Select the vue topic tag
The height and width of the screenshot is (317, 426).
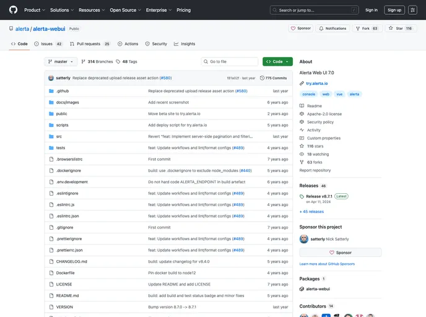(x=339, y=94)
